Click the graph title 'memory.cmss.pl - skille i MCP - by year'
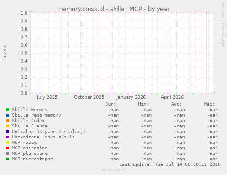This screenshot has height=175, width=227. [113, 9]
